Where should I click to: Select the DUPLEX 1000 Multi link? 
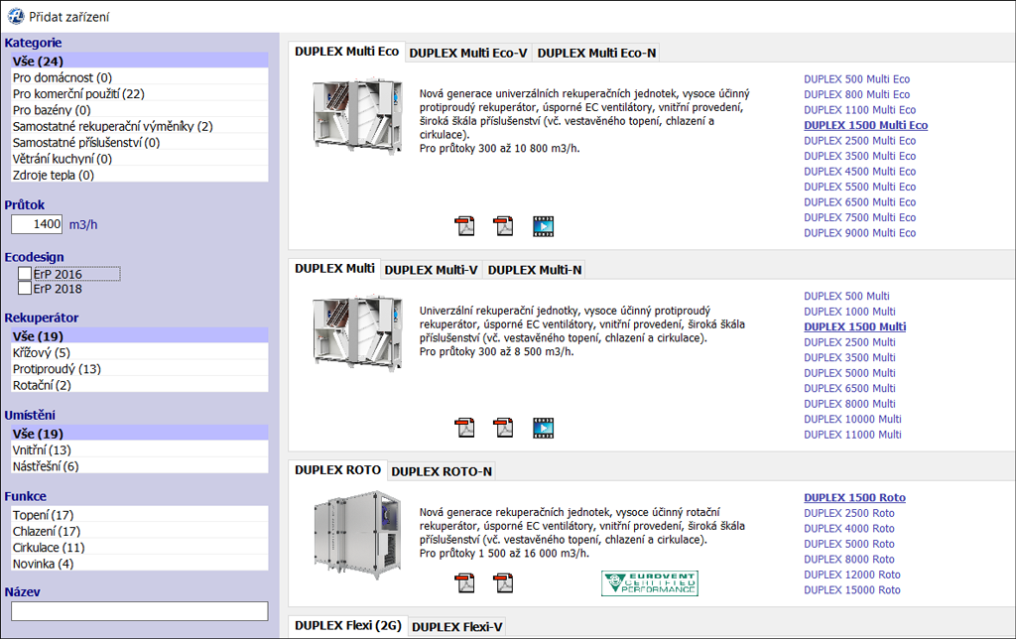[x=849, y=312]
